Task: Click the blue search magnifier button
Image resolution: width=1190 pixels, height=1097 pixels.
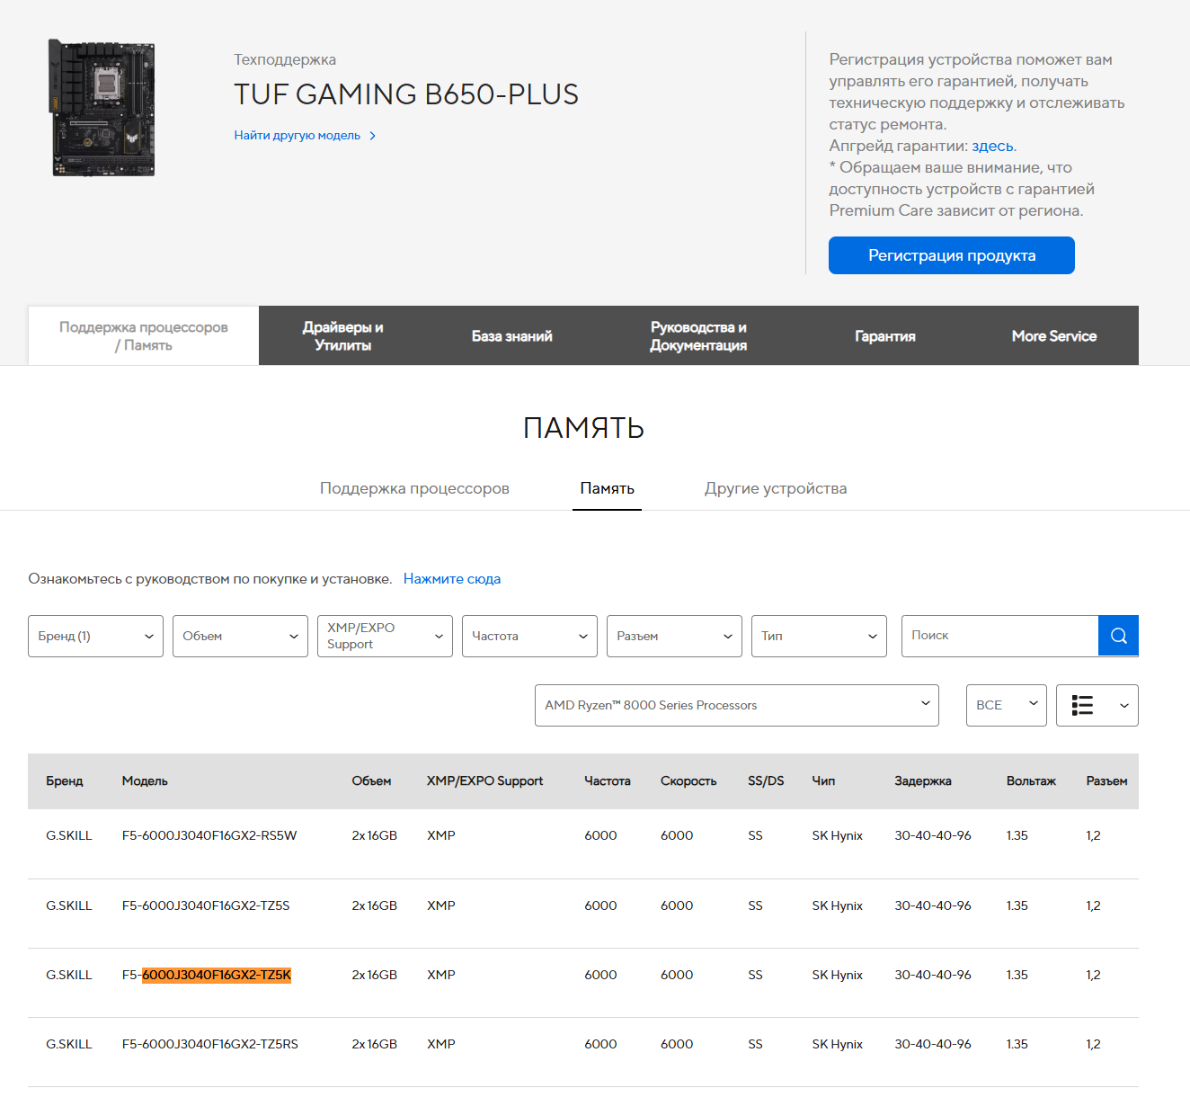Action: coord(1118,636)
